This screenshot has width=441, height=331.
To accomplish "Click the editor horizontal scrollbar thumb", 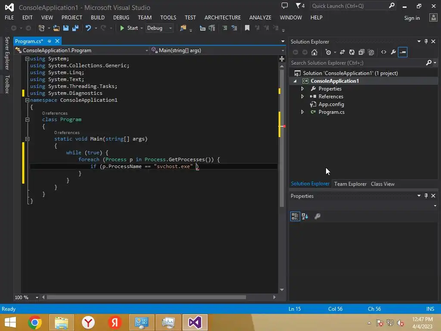I will [146, 297].
